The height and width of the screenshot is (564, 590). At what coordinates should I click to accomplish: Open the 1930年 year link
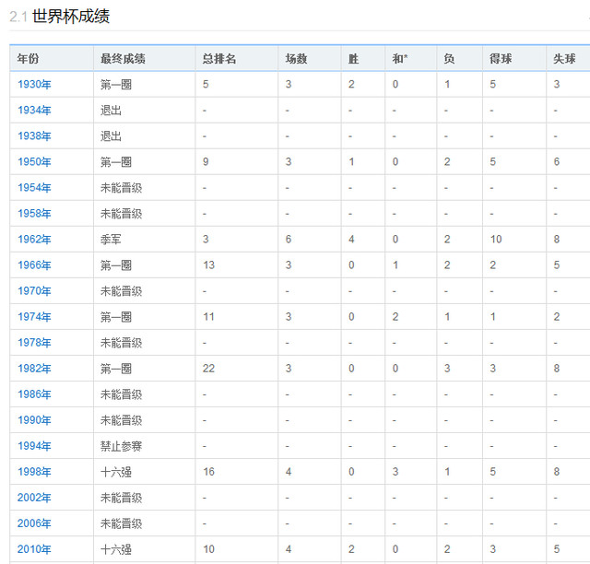[x=34, y=84]
